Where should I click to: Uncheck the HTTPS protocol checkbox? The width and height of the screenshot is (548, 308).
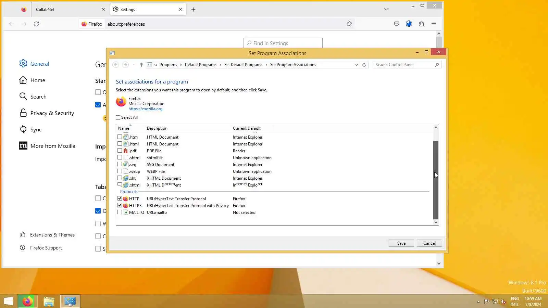click(120, 205)
